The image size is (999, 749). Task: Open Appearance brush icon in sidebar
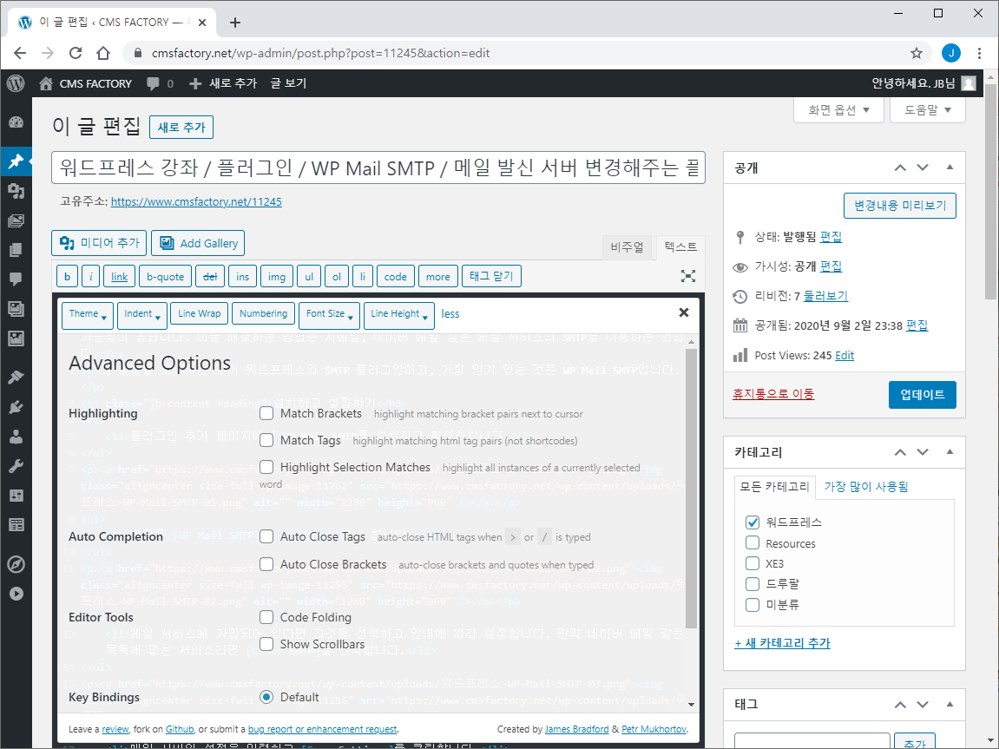click(x=16, y=378)
